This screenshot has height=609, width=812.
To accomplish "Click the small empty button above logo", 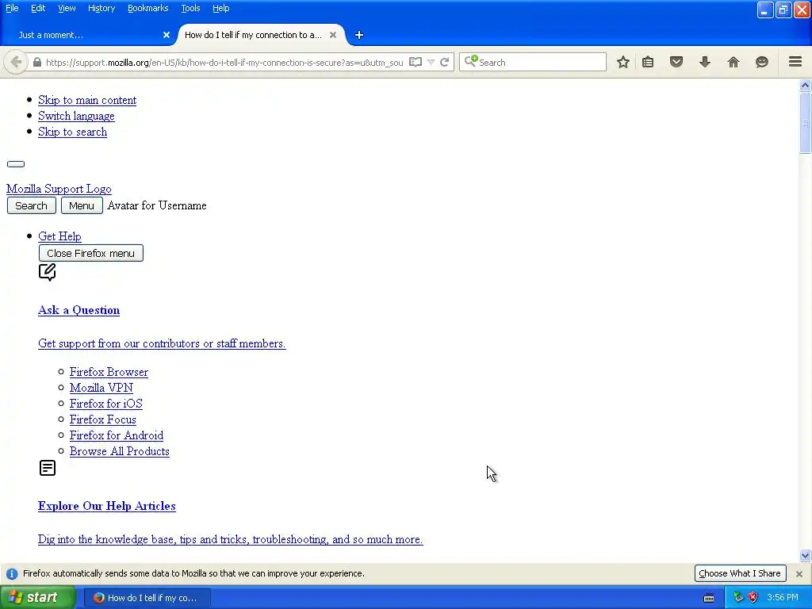I will tap(16, 164).
